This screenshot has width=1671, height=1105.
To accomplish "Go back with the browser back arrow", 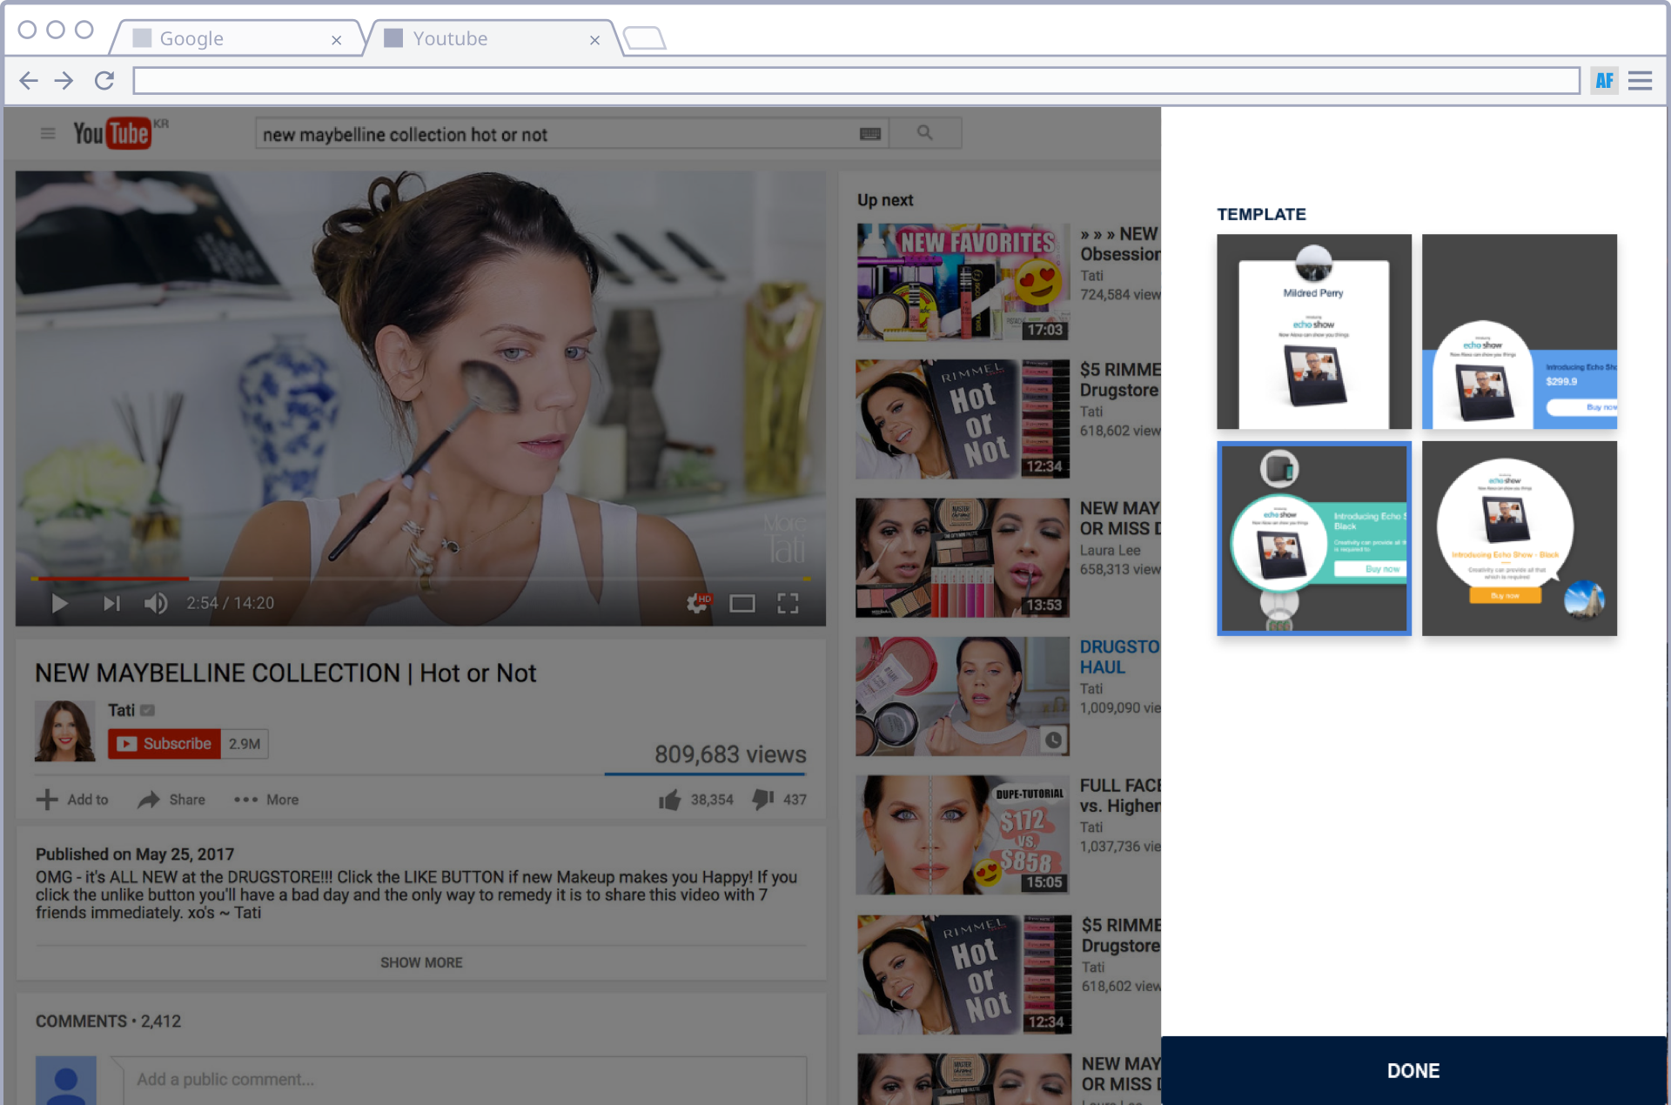I will tap(29, 81).
